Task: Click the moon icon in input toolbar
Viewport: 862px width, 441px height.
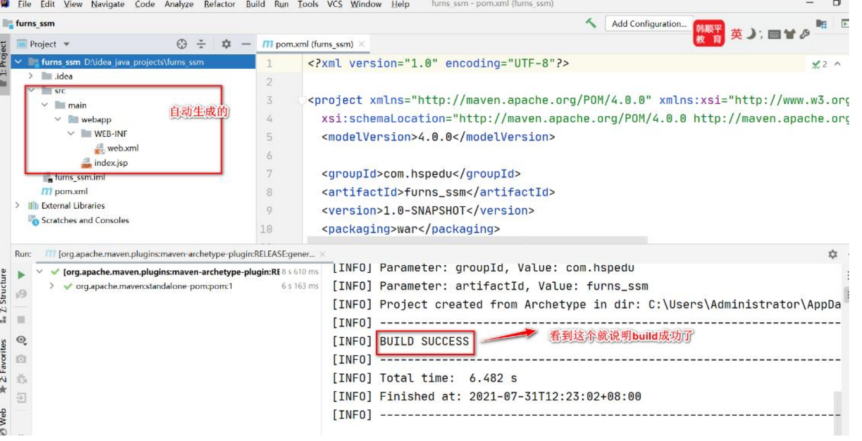Action: [x=751, y=34]
